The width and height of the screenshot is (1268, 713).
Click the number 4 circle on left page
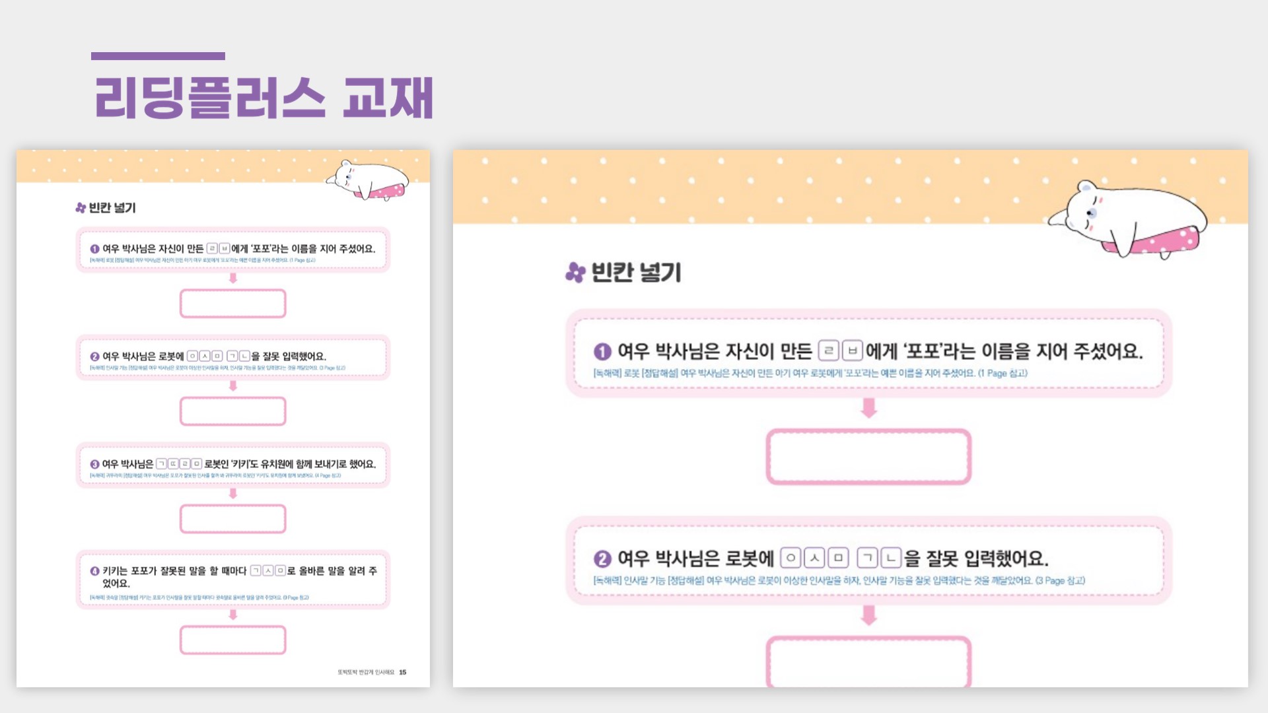pos(94,571)
